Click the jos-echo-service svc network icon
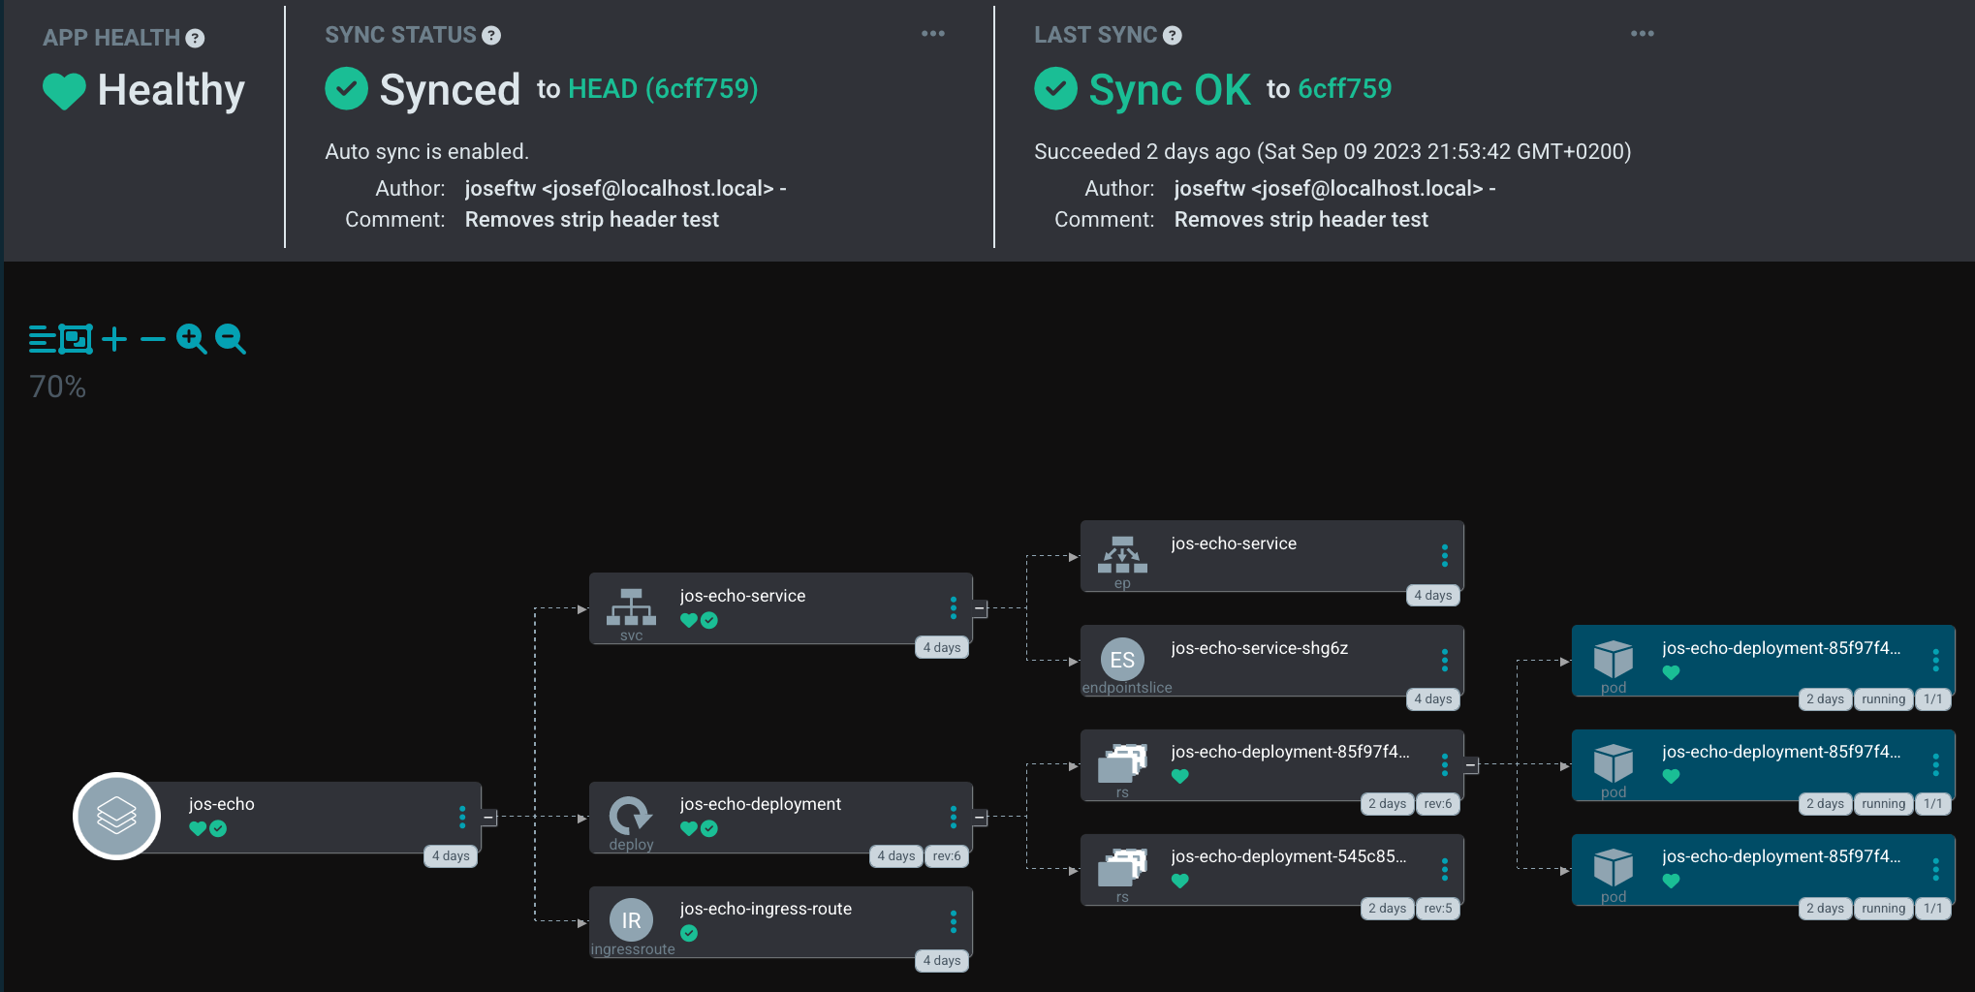 (x=631, y=606)
